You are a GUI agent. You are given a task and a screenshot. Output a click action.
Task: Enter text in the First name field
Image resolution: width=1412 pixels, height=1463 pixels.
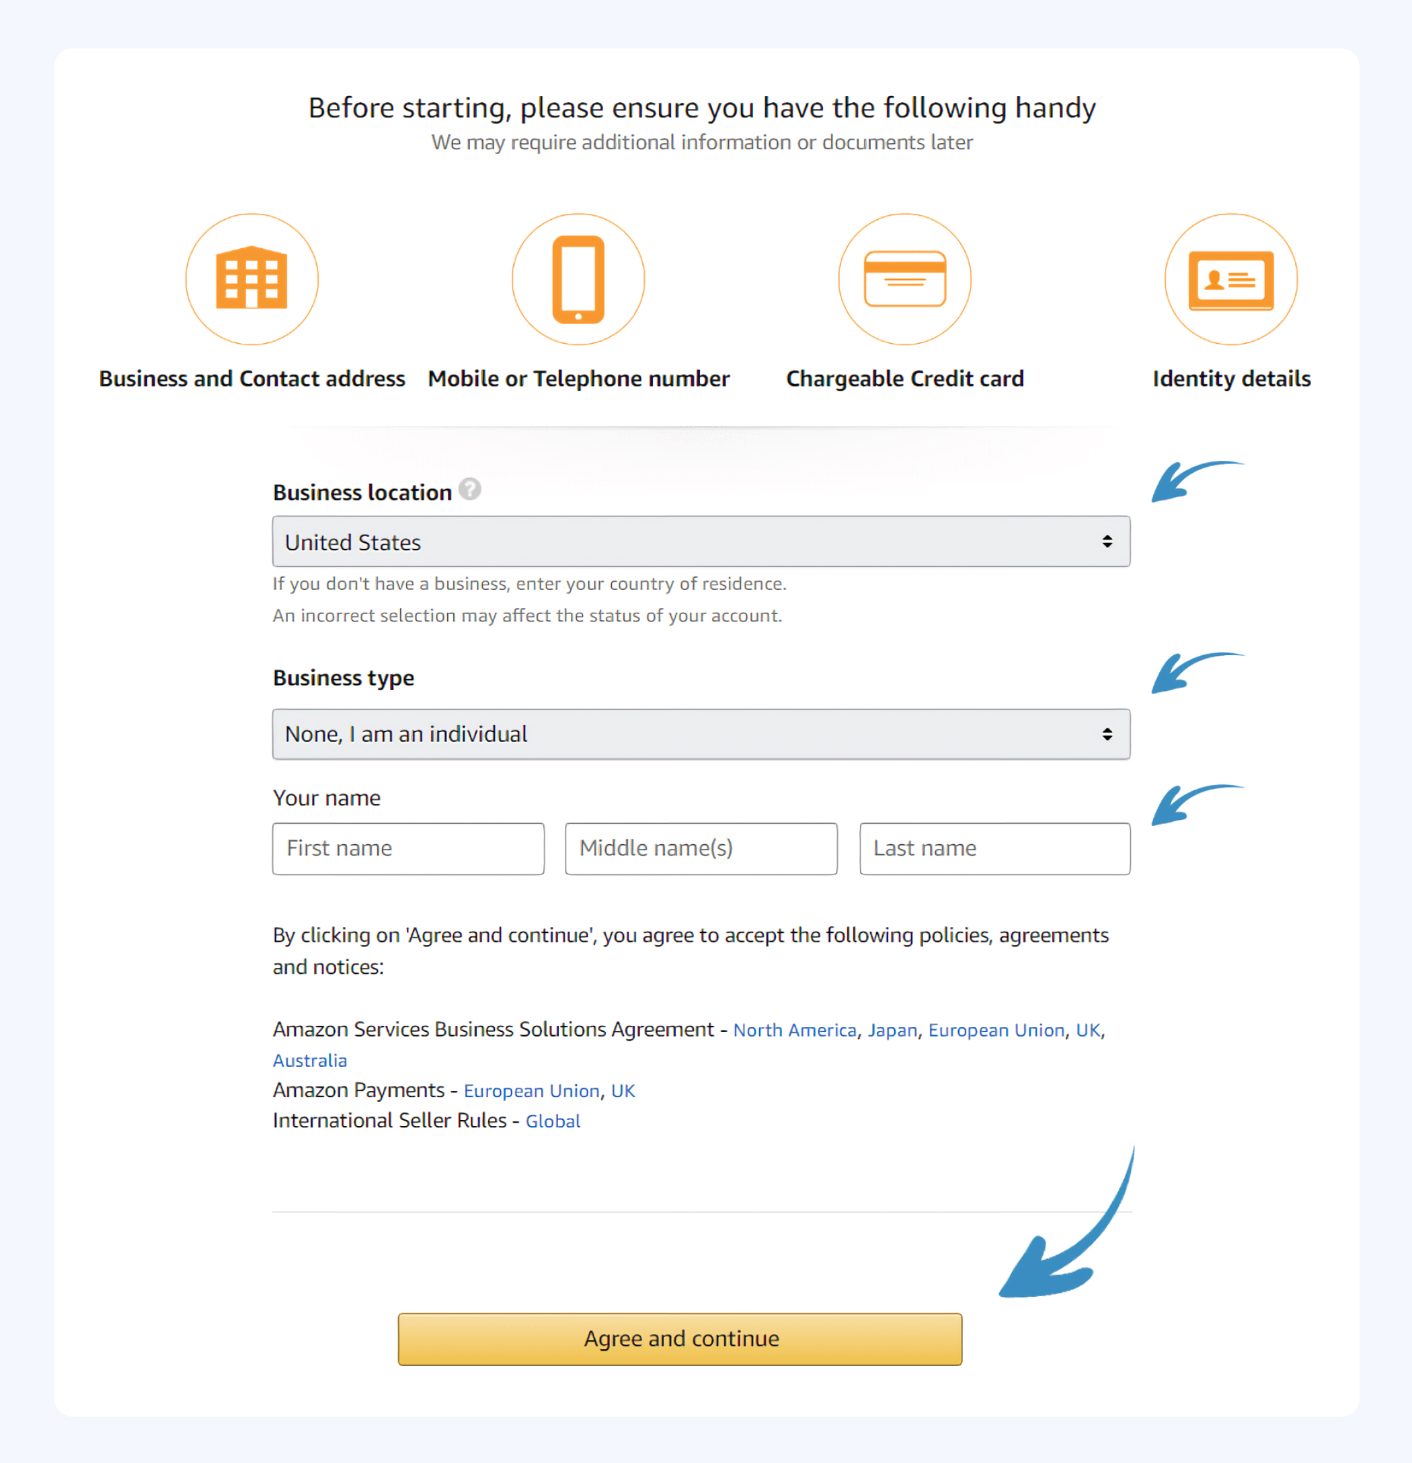pyautogui.click(x=406, y=848)
